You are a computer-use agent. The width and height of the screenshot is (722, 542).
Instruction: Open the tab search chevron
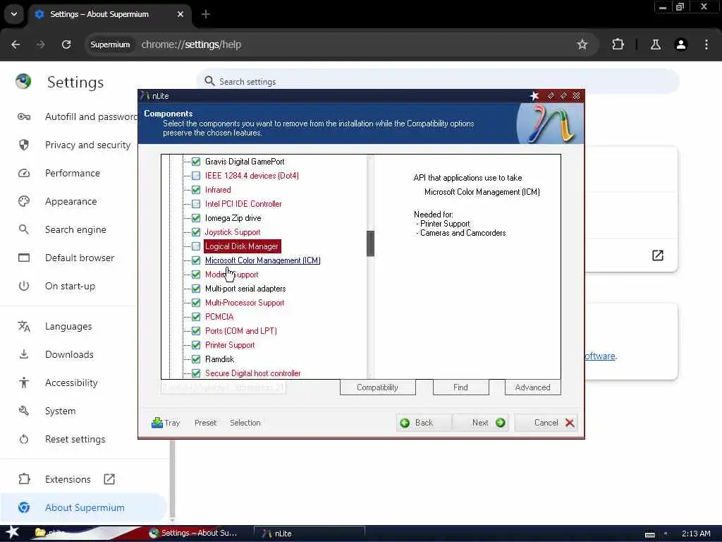pyautogui.click(x=14, y=14)
